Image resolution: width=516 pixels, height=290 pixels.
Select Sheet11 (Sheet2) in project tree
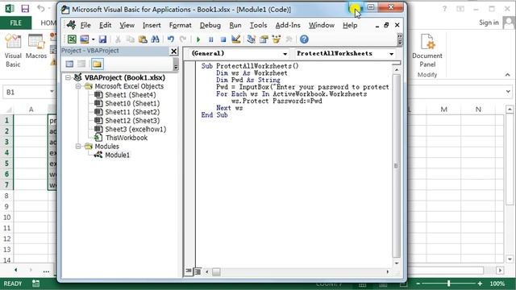tap(132, 112)
